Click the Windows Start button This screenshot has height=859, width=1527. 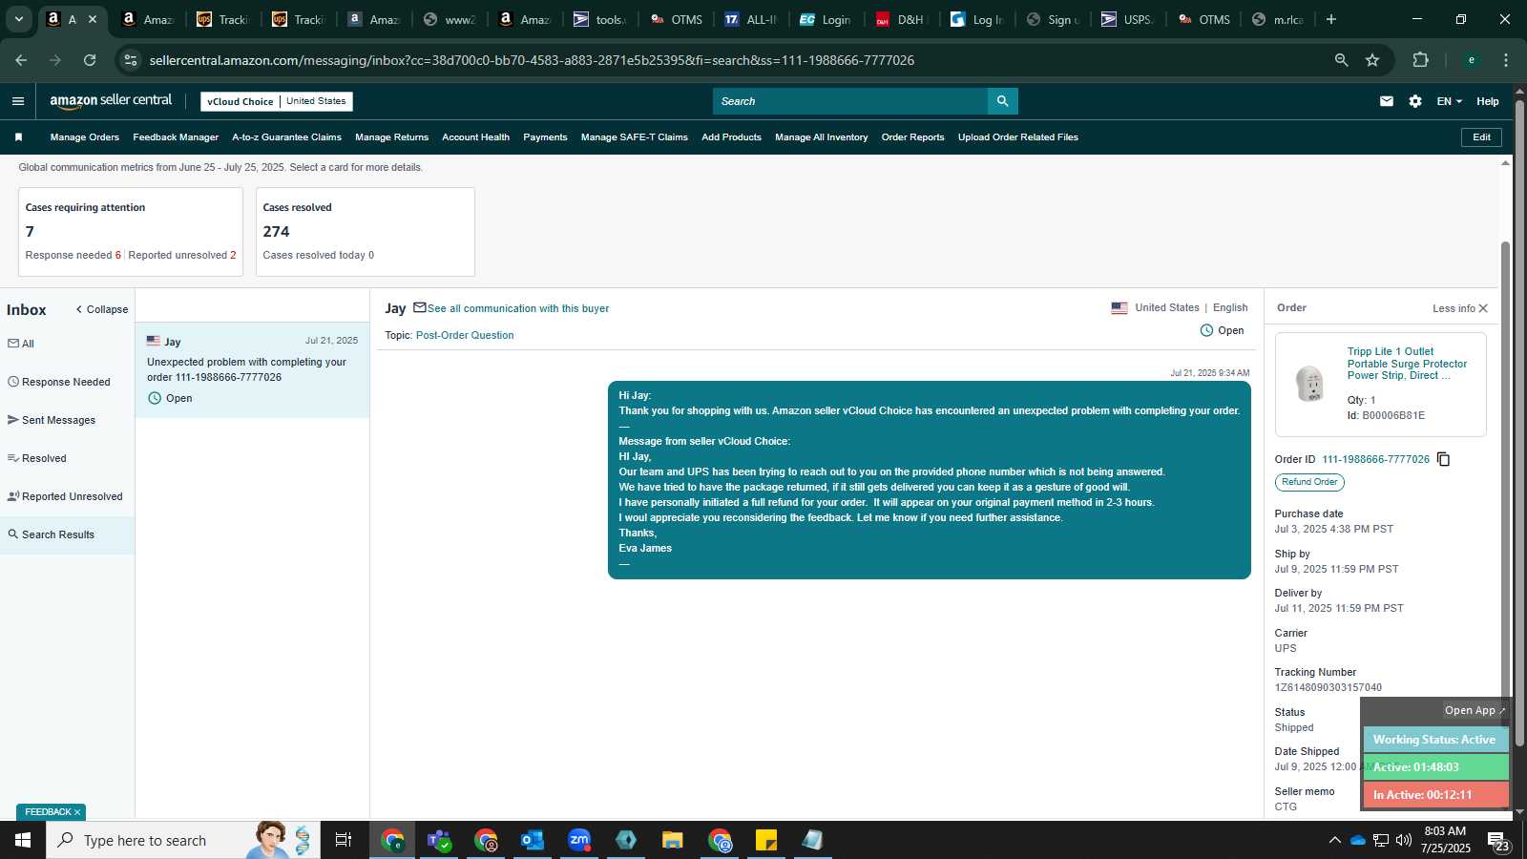tap(23, 840)
